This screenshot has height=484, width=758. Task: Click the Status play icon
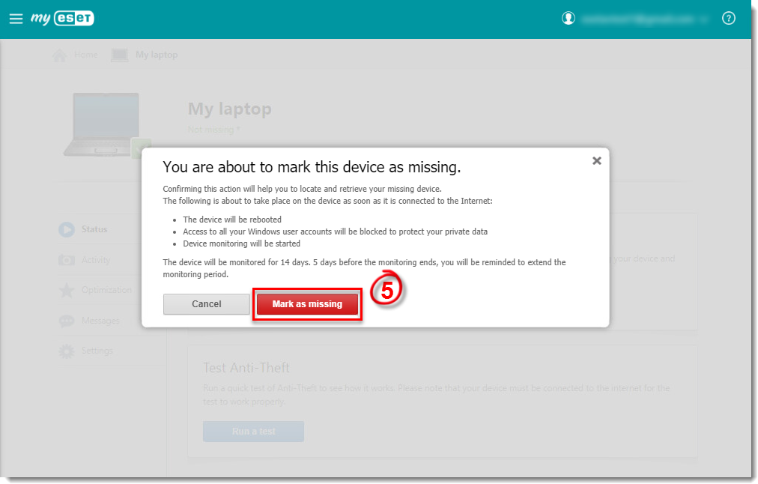click(x=67, y=229)
